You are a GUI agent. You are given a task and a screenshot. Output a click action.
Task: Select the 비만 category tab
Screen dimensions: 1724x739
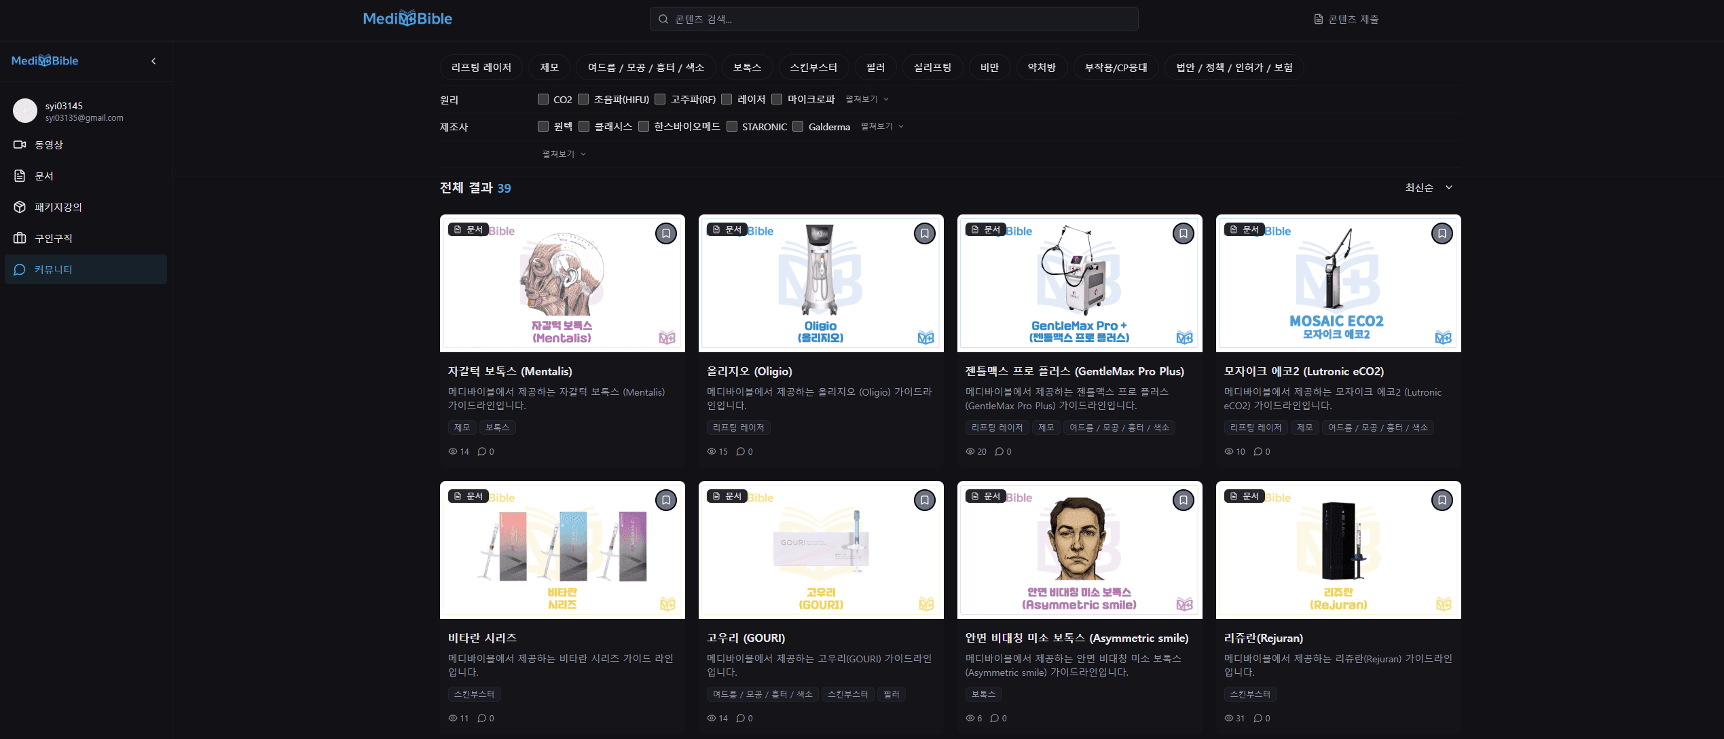pos(989,67)
